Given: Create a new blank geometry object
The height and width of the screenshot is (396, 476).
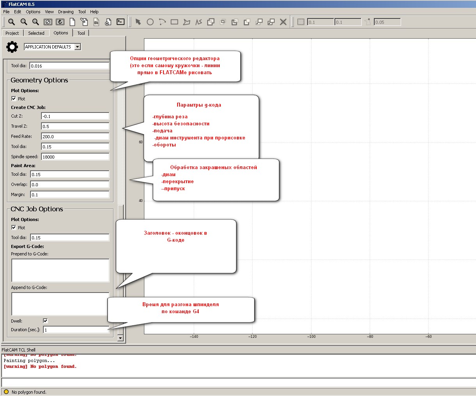Looking at the screenshot, I should [x=72, y=22].
